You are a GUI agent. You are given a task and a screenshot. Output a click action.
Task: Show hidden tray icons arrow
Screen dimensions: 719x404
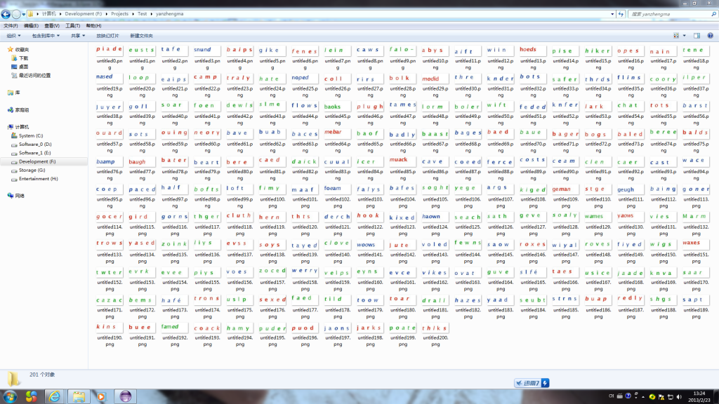[643, 397]
